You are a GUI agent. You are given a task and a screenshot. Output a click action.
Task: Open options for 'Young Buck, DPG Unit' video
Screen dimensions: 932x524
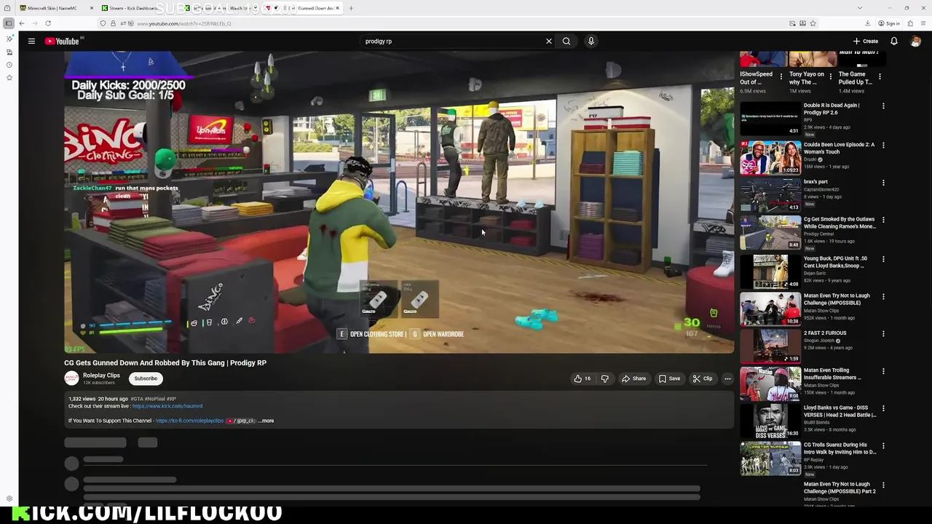click(x=883, y=259)
